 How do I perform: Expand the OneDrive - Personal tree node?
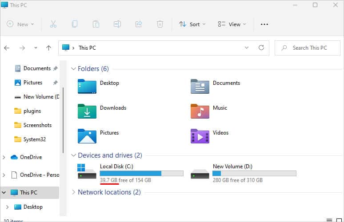pos(4,175)
